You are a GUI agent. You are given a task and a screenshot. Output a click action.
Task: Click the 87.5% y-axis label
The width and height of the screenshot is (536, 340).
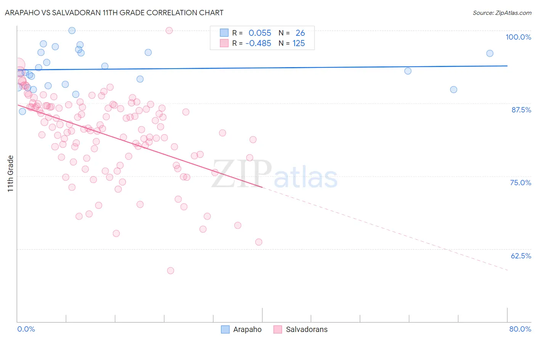click(521, 110)
